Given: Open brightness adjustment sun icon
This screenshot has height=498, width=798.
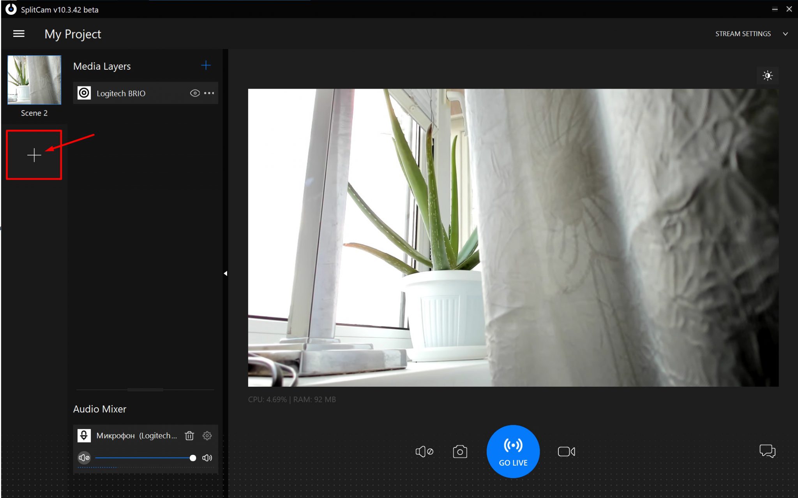Looking at the screenshot, I should click(x=767, y=75).
